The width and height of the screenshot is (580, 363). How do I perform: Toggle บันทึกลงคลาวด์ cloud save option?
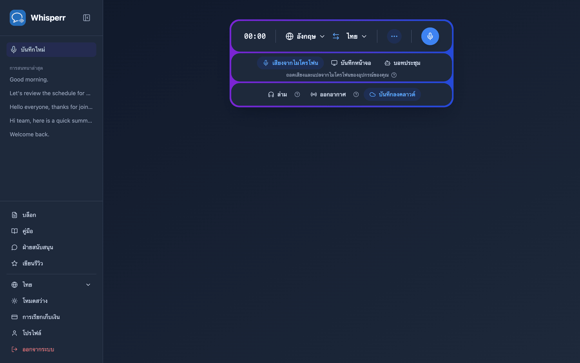392,94
